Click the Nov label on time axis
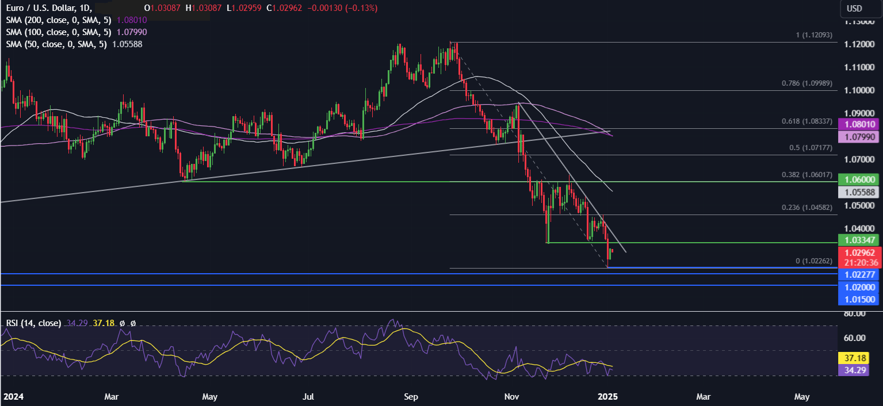Viewport: 883px width, 406px height. [511, 397]
